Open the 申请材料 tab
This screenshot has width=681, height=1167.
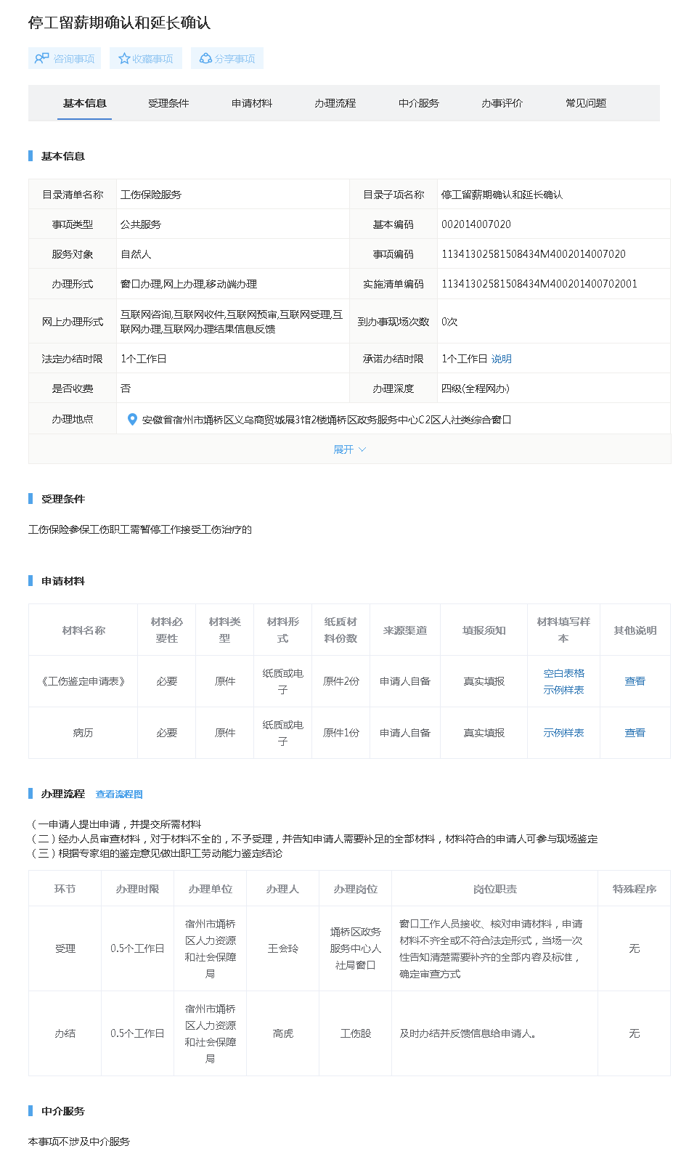click(252, 103)
